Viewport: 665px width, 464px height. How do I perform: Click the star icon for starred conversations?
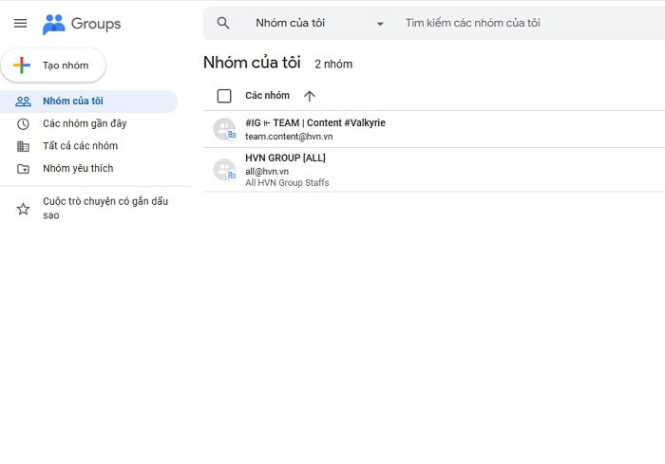23,209
